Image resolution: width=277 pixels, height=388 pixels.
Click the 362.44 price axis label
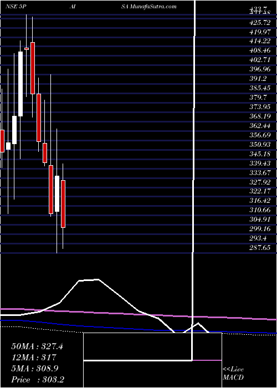(x=260, y=125)
